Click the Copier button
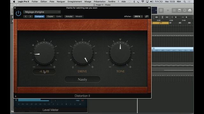The height and width of the screenshot is (114, 204). coord(50,16)
